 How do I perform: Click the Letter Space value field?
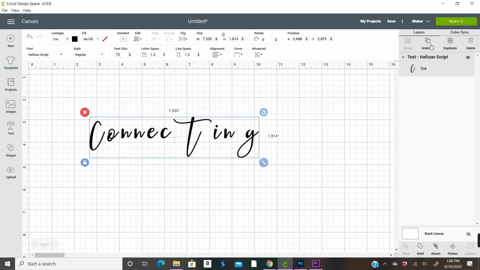click(x=155, y=55)
